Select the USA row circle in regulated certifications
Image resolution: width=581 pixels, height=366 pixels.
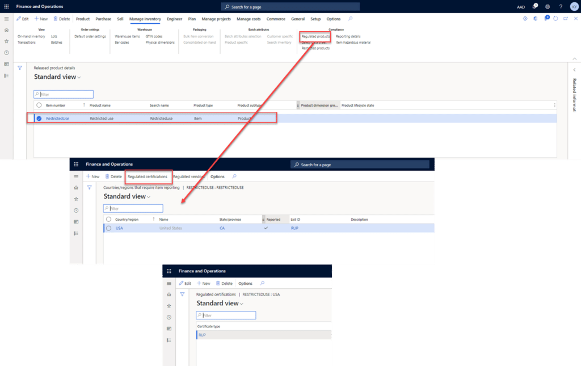coord(108,228)
